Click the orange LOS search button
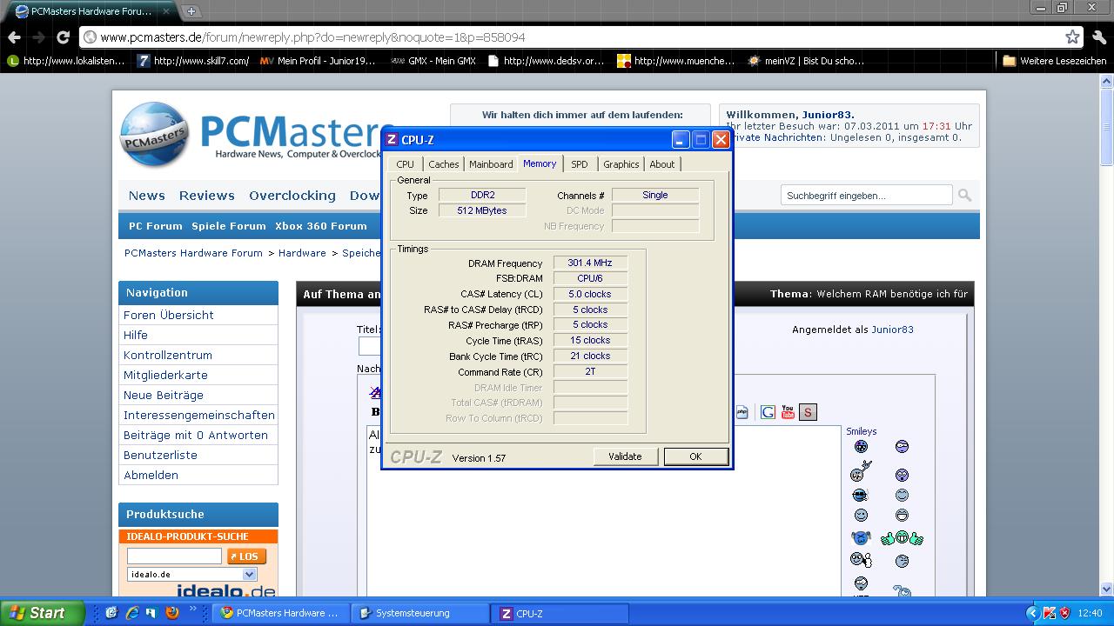Screen dimensions: 1114x626 (x=246, y=556)
